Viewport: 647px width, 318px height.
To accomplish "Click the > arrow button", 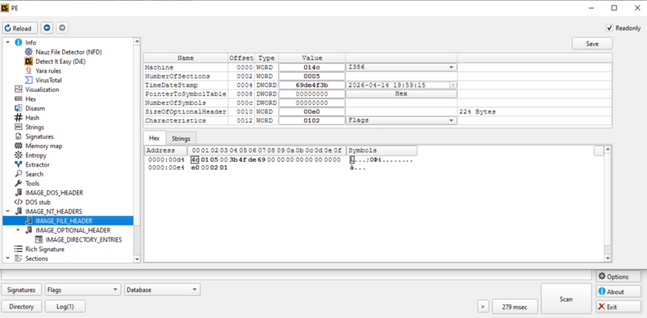I will click(x=483, y=306).
